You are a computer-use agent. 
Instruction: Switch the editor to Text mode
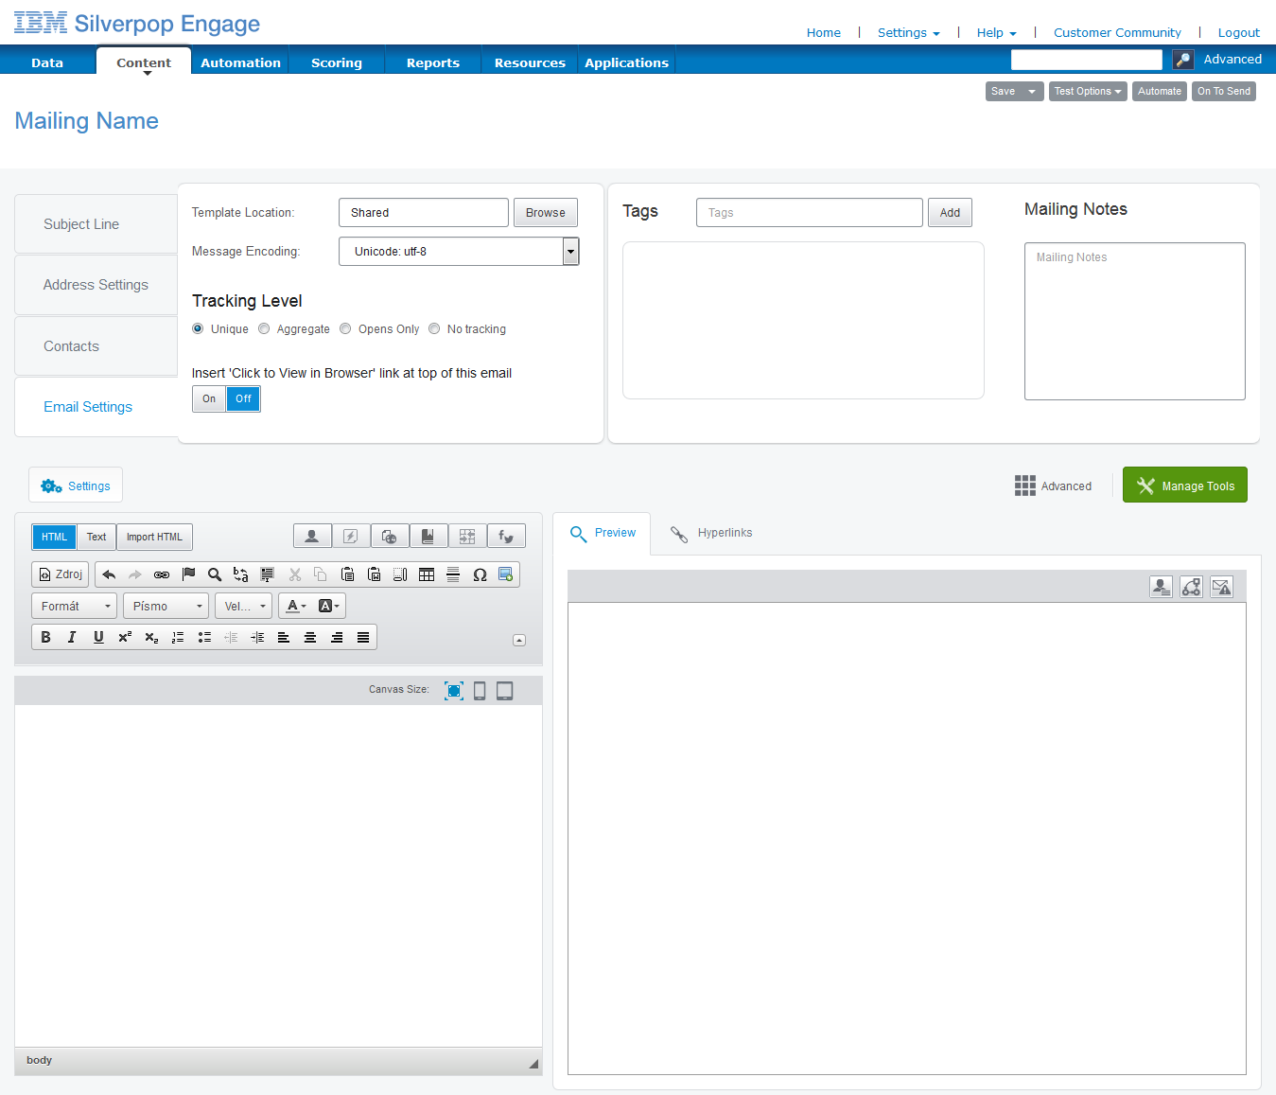[x=96, y=538]
